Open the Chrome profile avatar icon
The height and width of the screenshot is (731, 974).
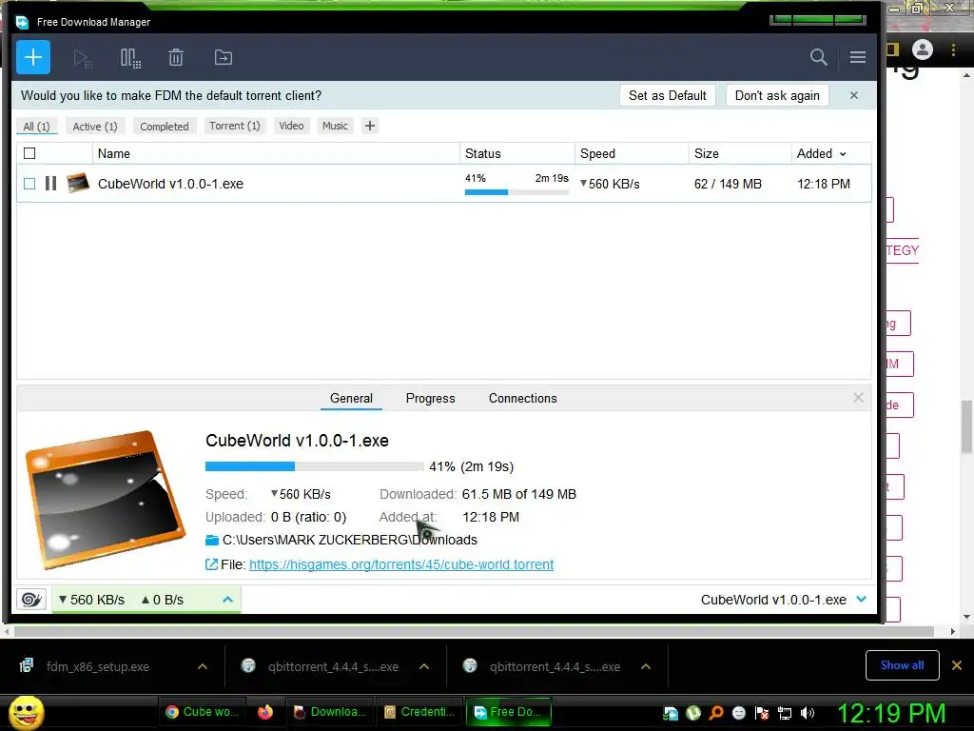[923, 49]
